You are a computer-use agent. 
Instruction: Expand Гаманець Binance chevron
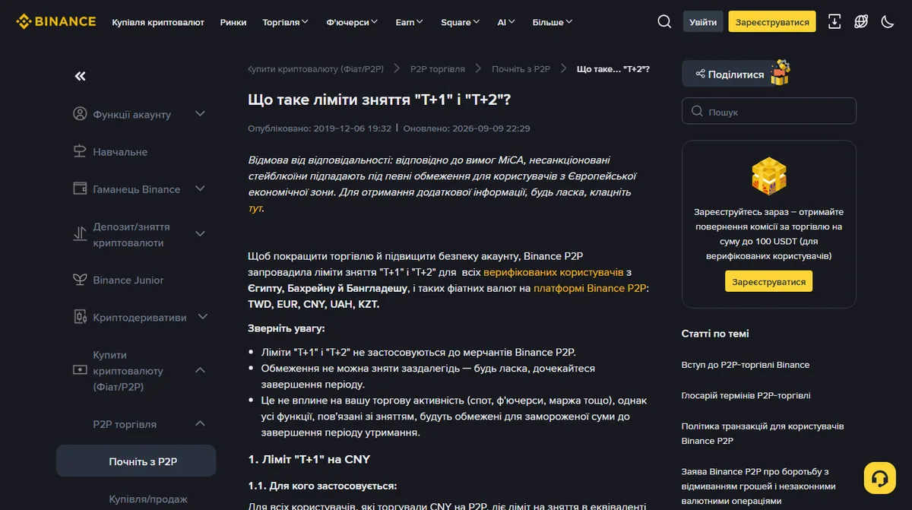[x=201, y=188]
